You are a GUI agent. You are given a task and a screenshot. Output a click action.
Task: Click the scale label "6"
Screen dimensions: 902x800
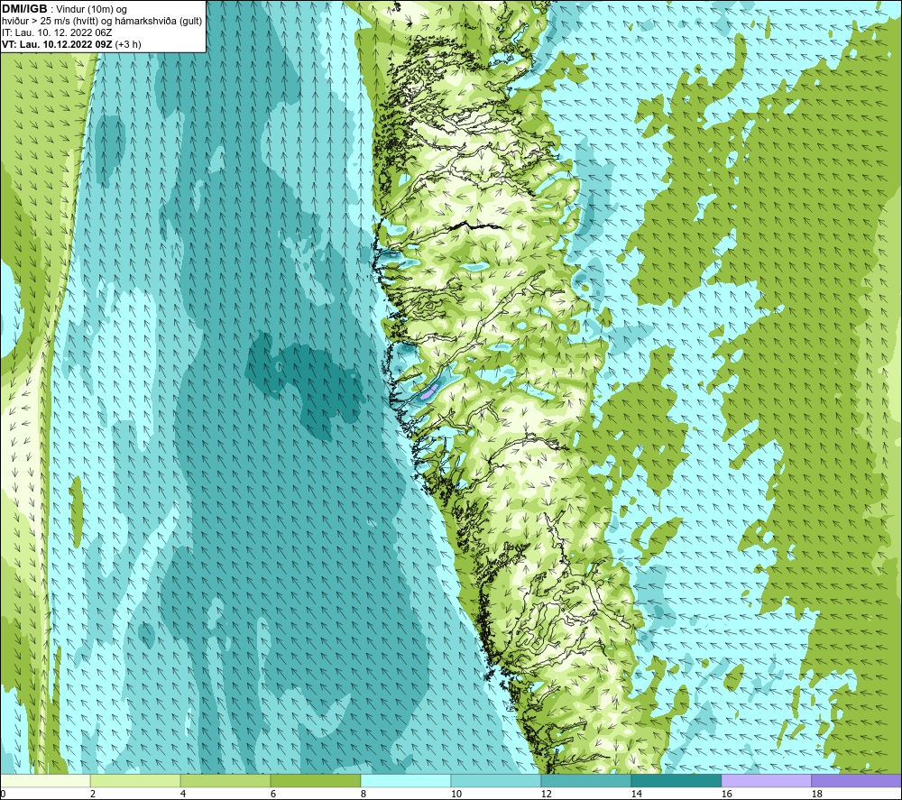273,794
